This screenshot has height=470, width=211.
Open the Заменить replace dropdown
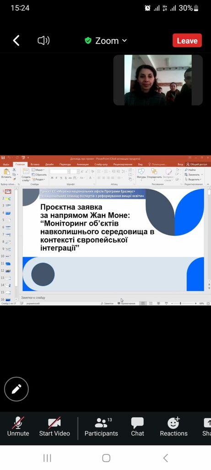194,174
